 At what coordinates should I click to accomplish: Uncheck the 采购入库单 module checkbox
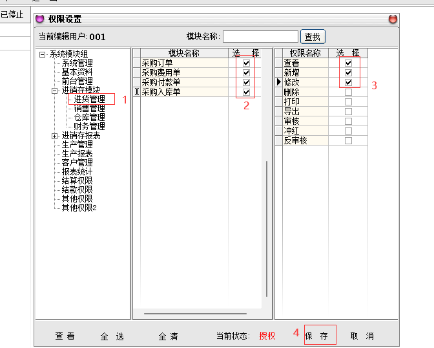pyautogui.click(x=246, y=92)
